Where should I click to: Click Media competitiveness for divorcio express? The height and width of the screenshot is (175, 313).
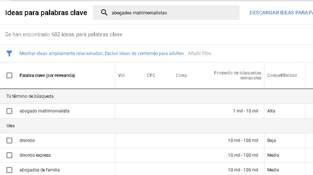coord(273,155)
